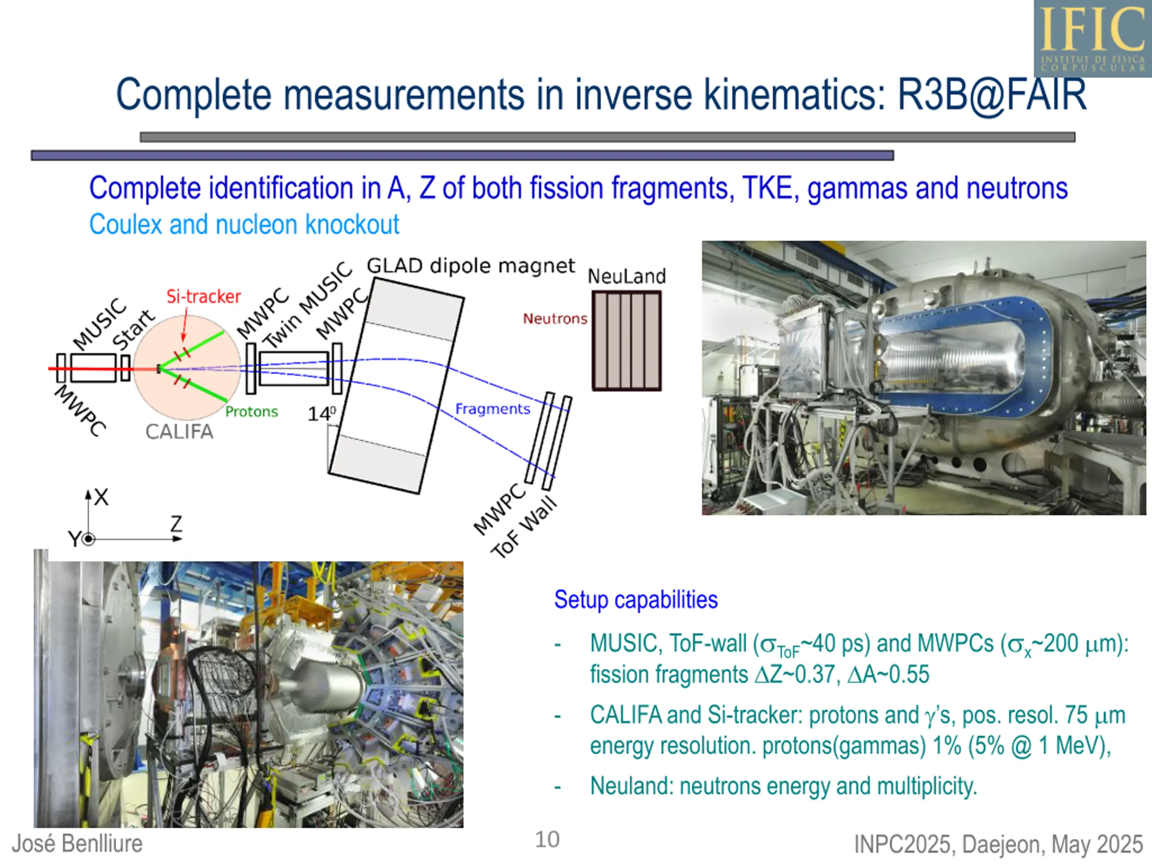Click the 'INPC2025, Daejeon, May 2025' footer
This screenshot has width=1152, height=864.
coord(999,844)
